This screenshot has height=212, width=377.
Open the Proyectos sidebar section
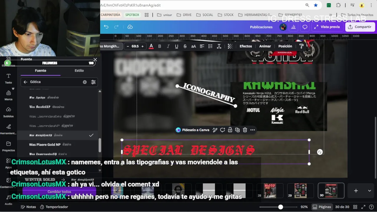point(9,146)
